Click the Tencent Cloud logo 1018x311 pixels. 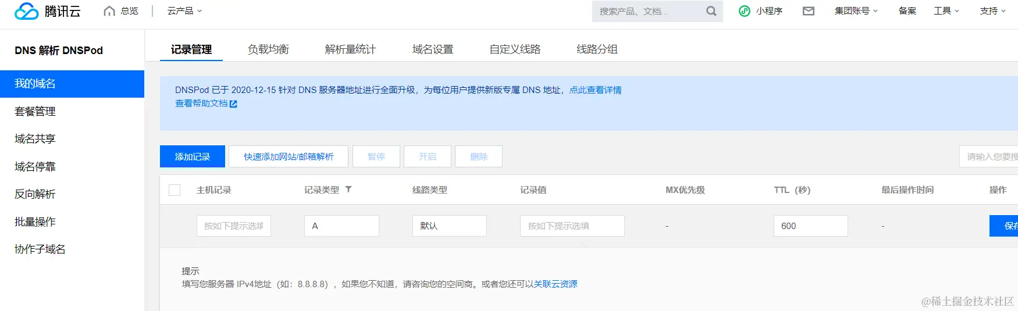click(x=48, y=11)
